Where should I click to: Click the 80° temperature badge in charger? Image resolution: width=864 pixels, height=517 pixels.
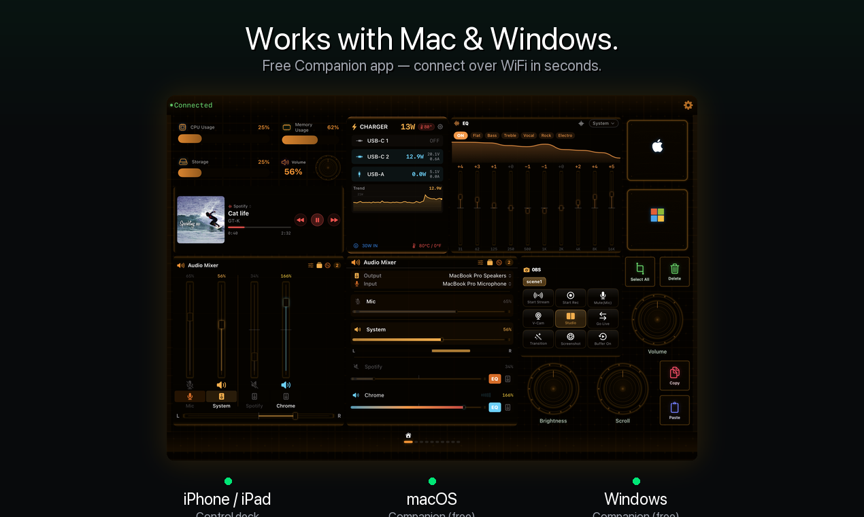[x=427, y=127]
